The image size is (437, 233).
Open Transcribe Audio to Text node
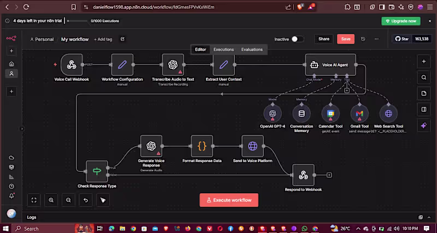point(173,64)
